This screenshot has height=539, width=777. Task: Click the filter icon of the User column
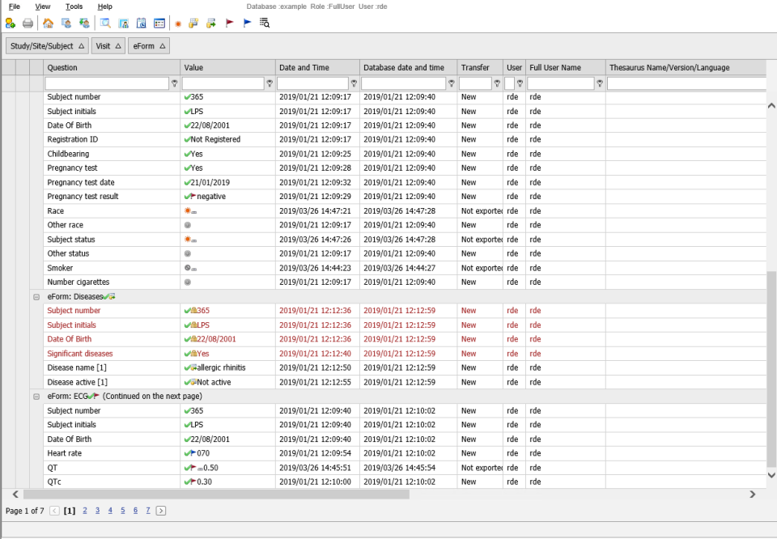[520, 83]
